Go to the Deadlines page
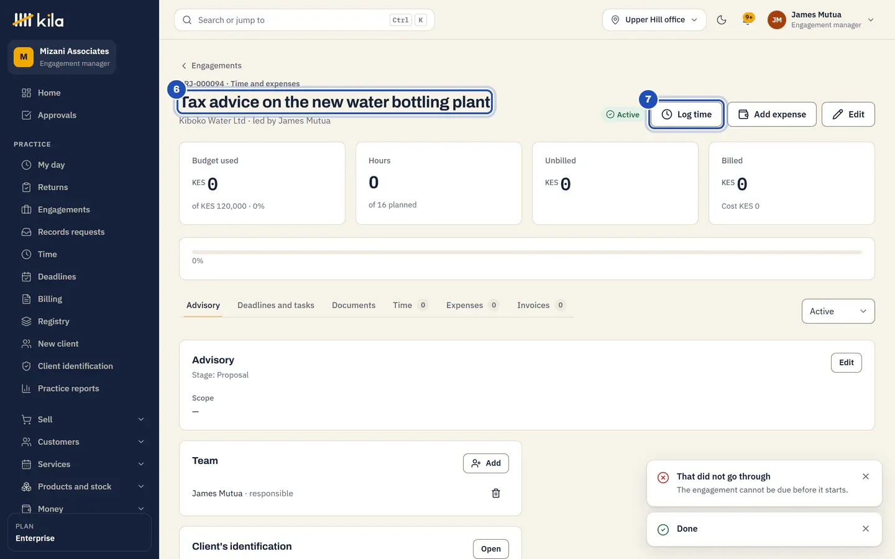This screenshot has height=559, width=895. 80,276
